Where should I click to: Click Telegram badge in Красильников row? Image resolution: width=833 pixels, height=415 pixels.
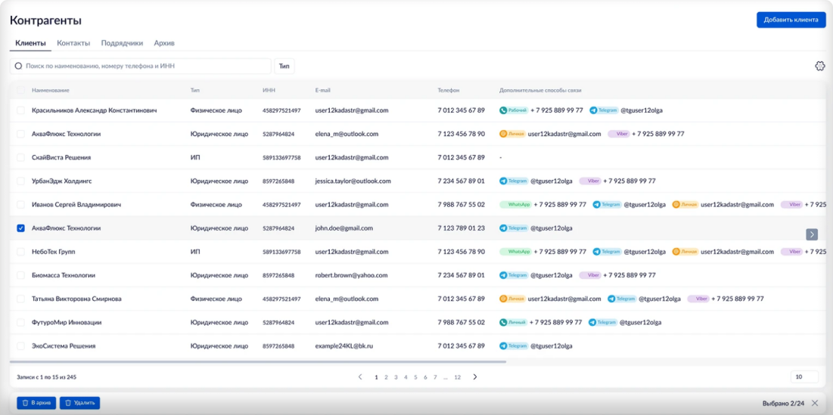604,110
